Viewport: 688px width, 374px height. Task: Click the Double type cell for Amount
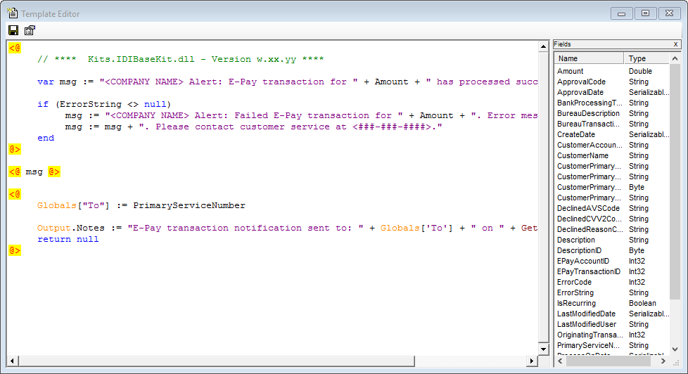(x=640, y=71)
